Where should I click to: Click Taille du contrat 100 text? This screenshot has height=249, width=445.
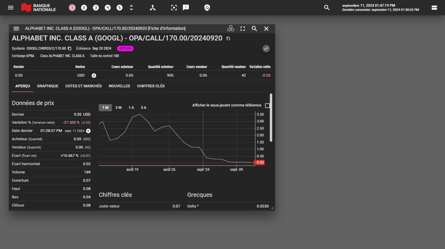click(104, 56)
